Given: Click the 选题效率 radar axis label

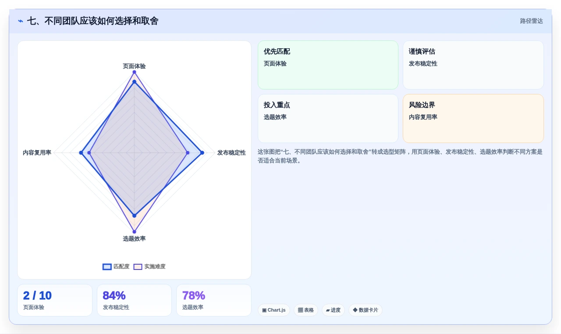Looking at the screenshot, I should point(134,239).
